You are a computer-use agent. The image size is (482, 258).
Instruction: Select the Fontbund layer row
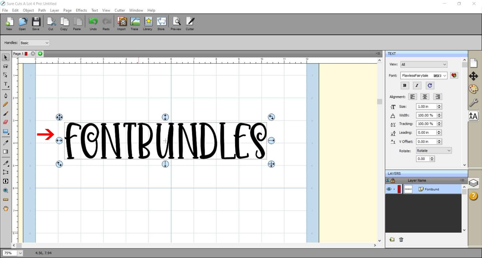click(x=423, y=189)
